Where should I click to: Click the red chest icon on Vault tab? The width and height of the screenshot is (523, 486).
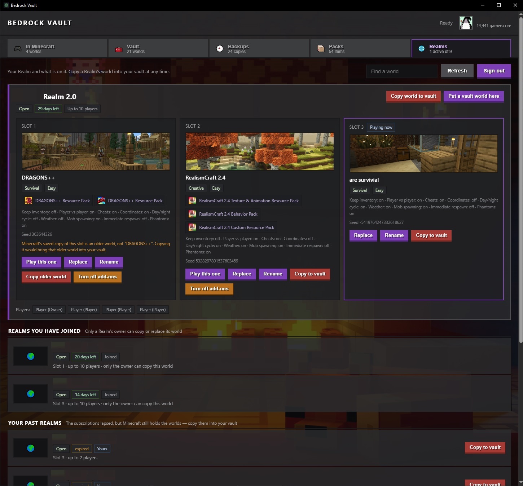tap(119, 49)
